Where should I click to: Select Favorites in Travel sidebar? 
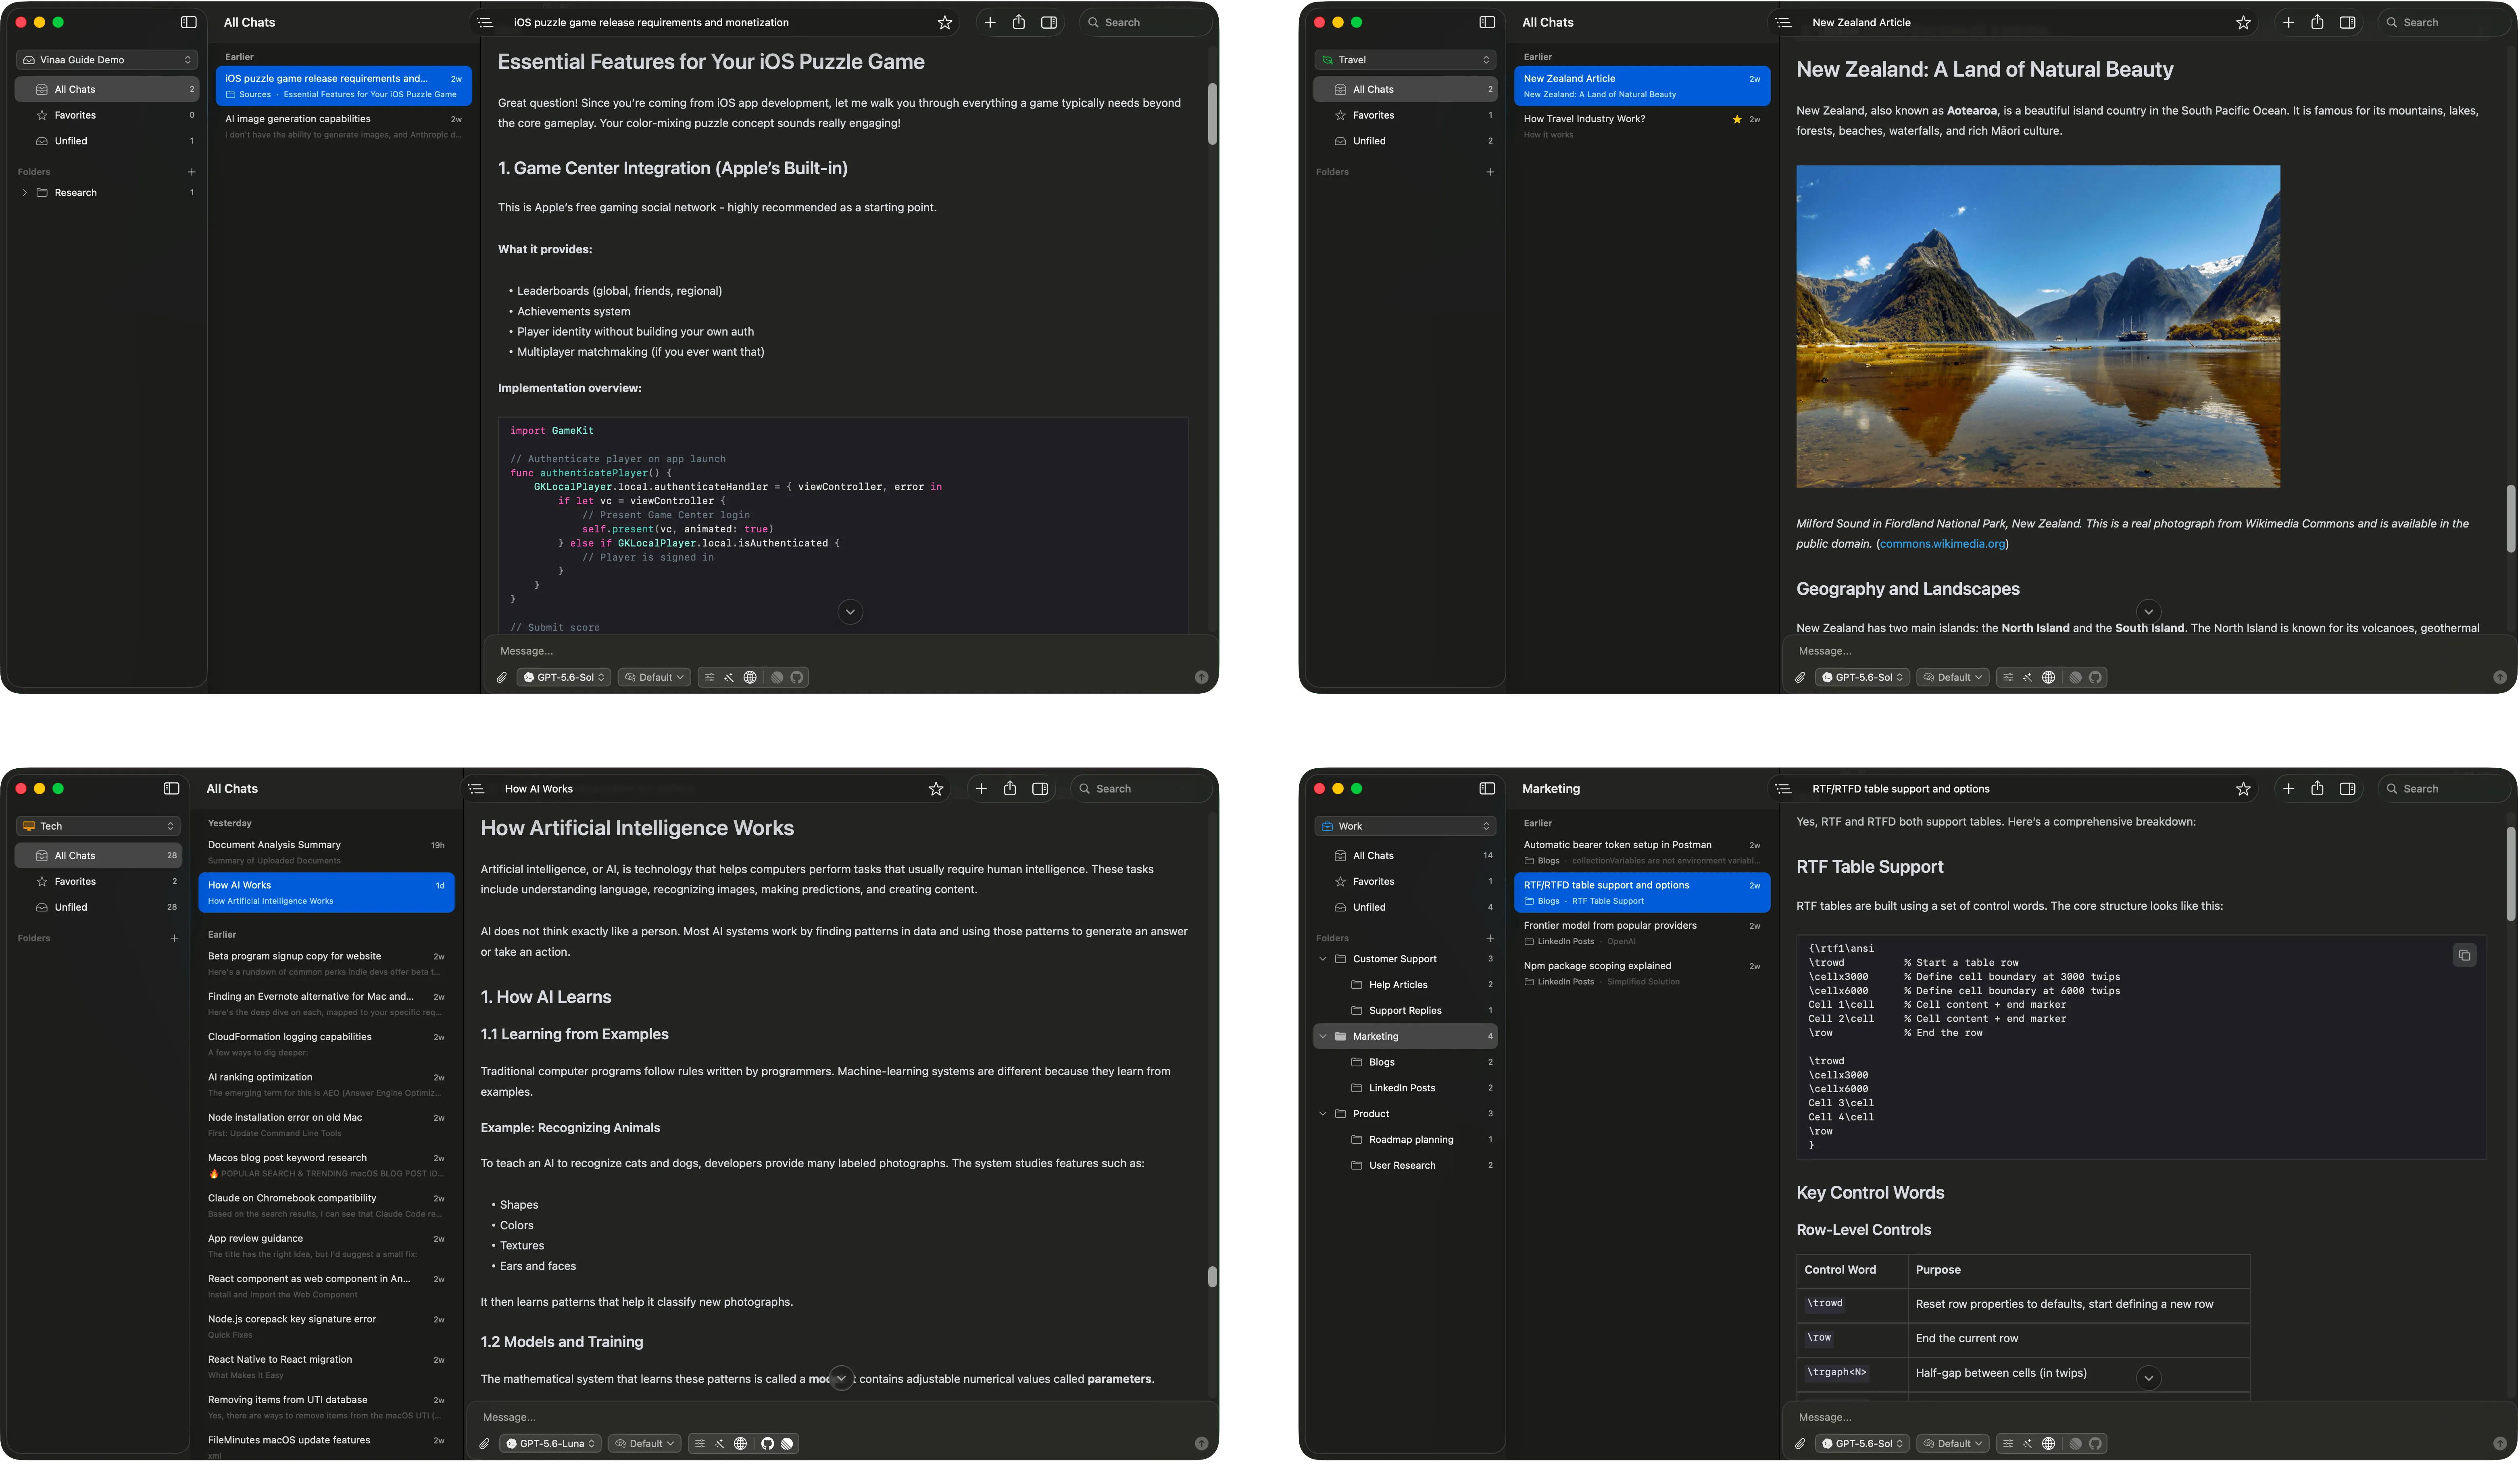pos(1405,115)
